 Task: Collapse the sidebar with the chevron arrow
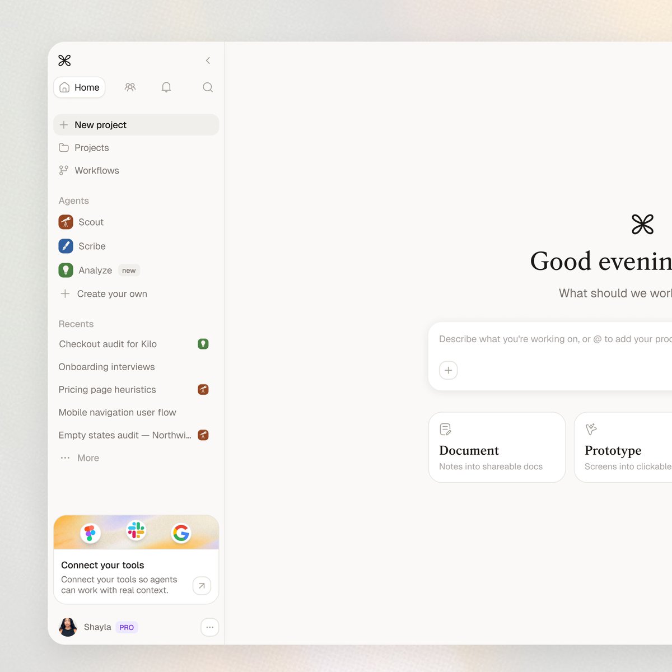(x=208, y=60)
